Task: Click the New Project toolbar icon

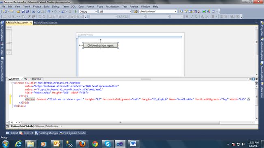Action: (5, 11)
